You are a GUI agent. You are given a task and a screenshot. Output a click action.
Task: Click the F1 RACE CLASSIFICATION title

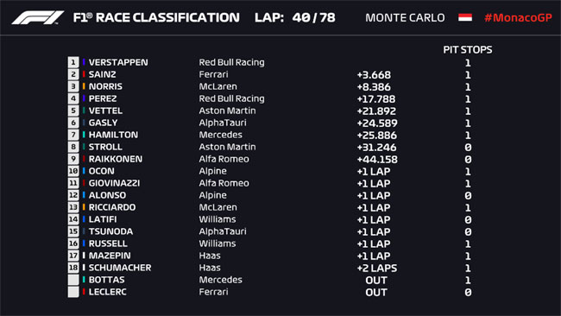(156, 17)
